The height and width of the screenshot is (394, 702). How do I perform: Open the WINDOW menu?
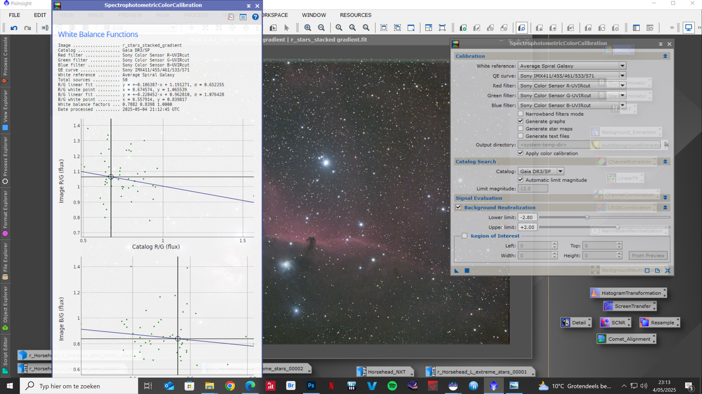(314, 15)
